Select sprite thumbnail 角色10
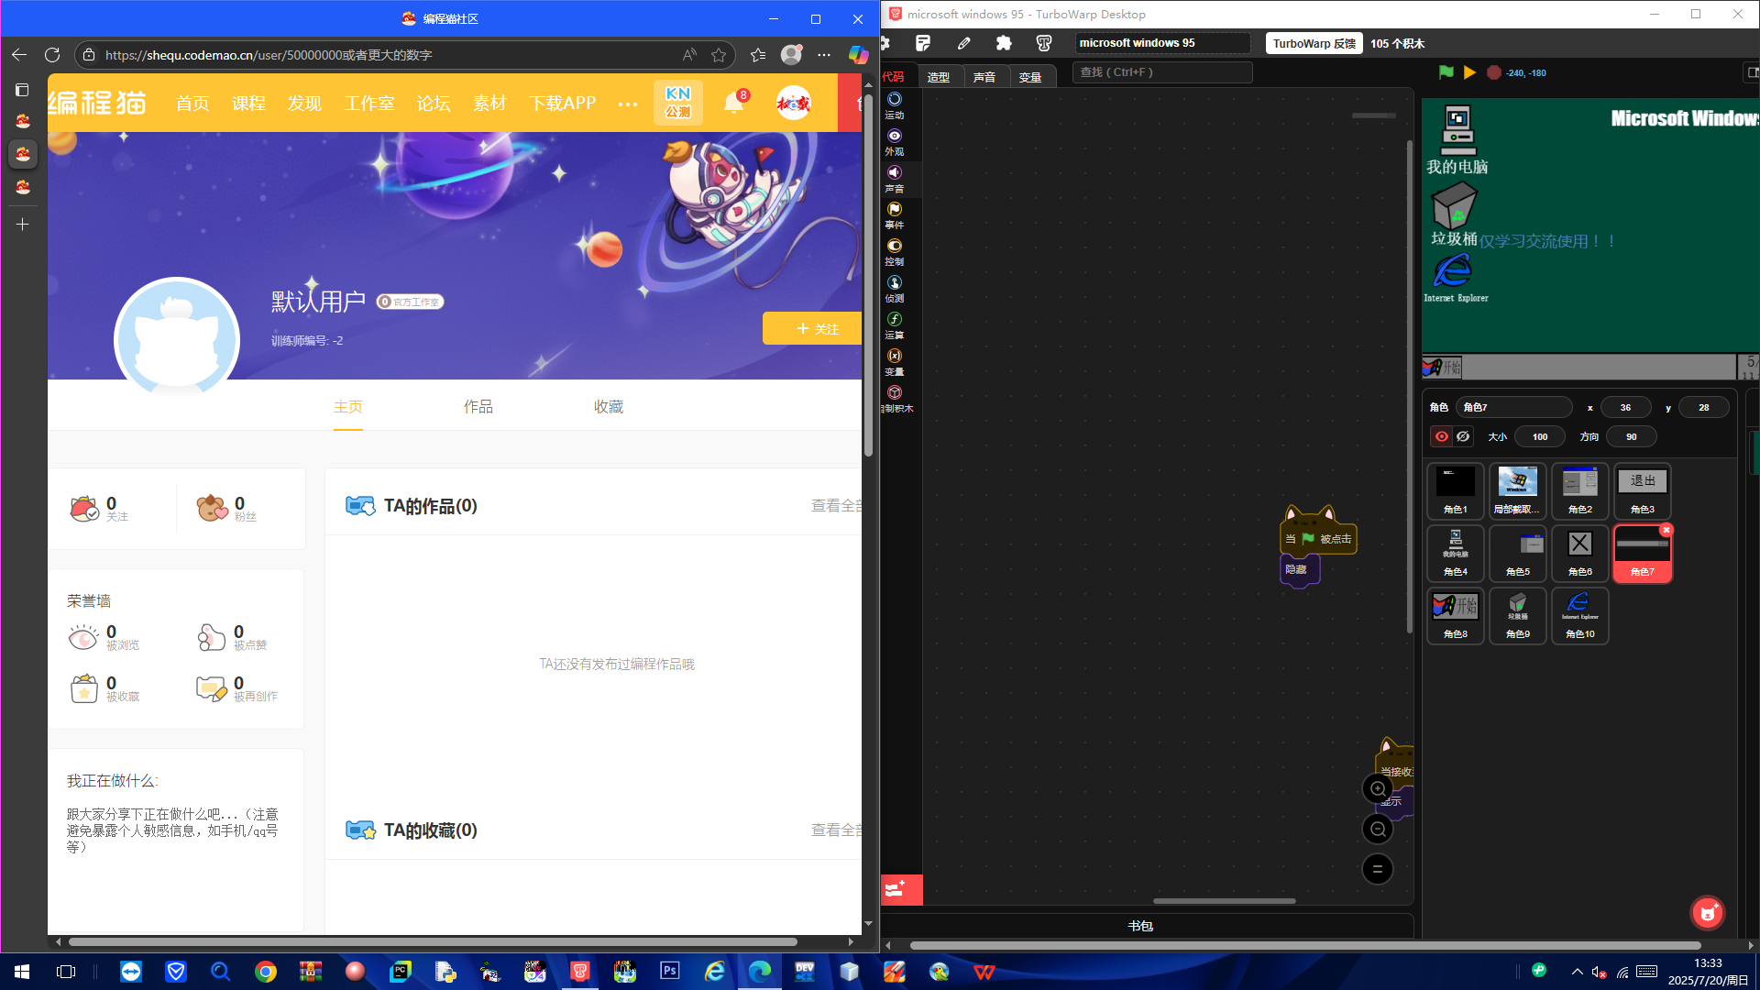1760x990 pixels. (1580, 615)
